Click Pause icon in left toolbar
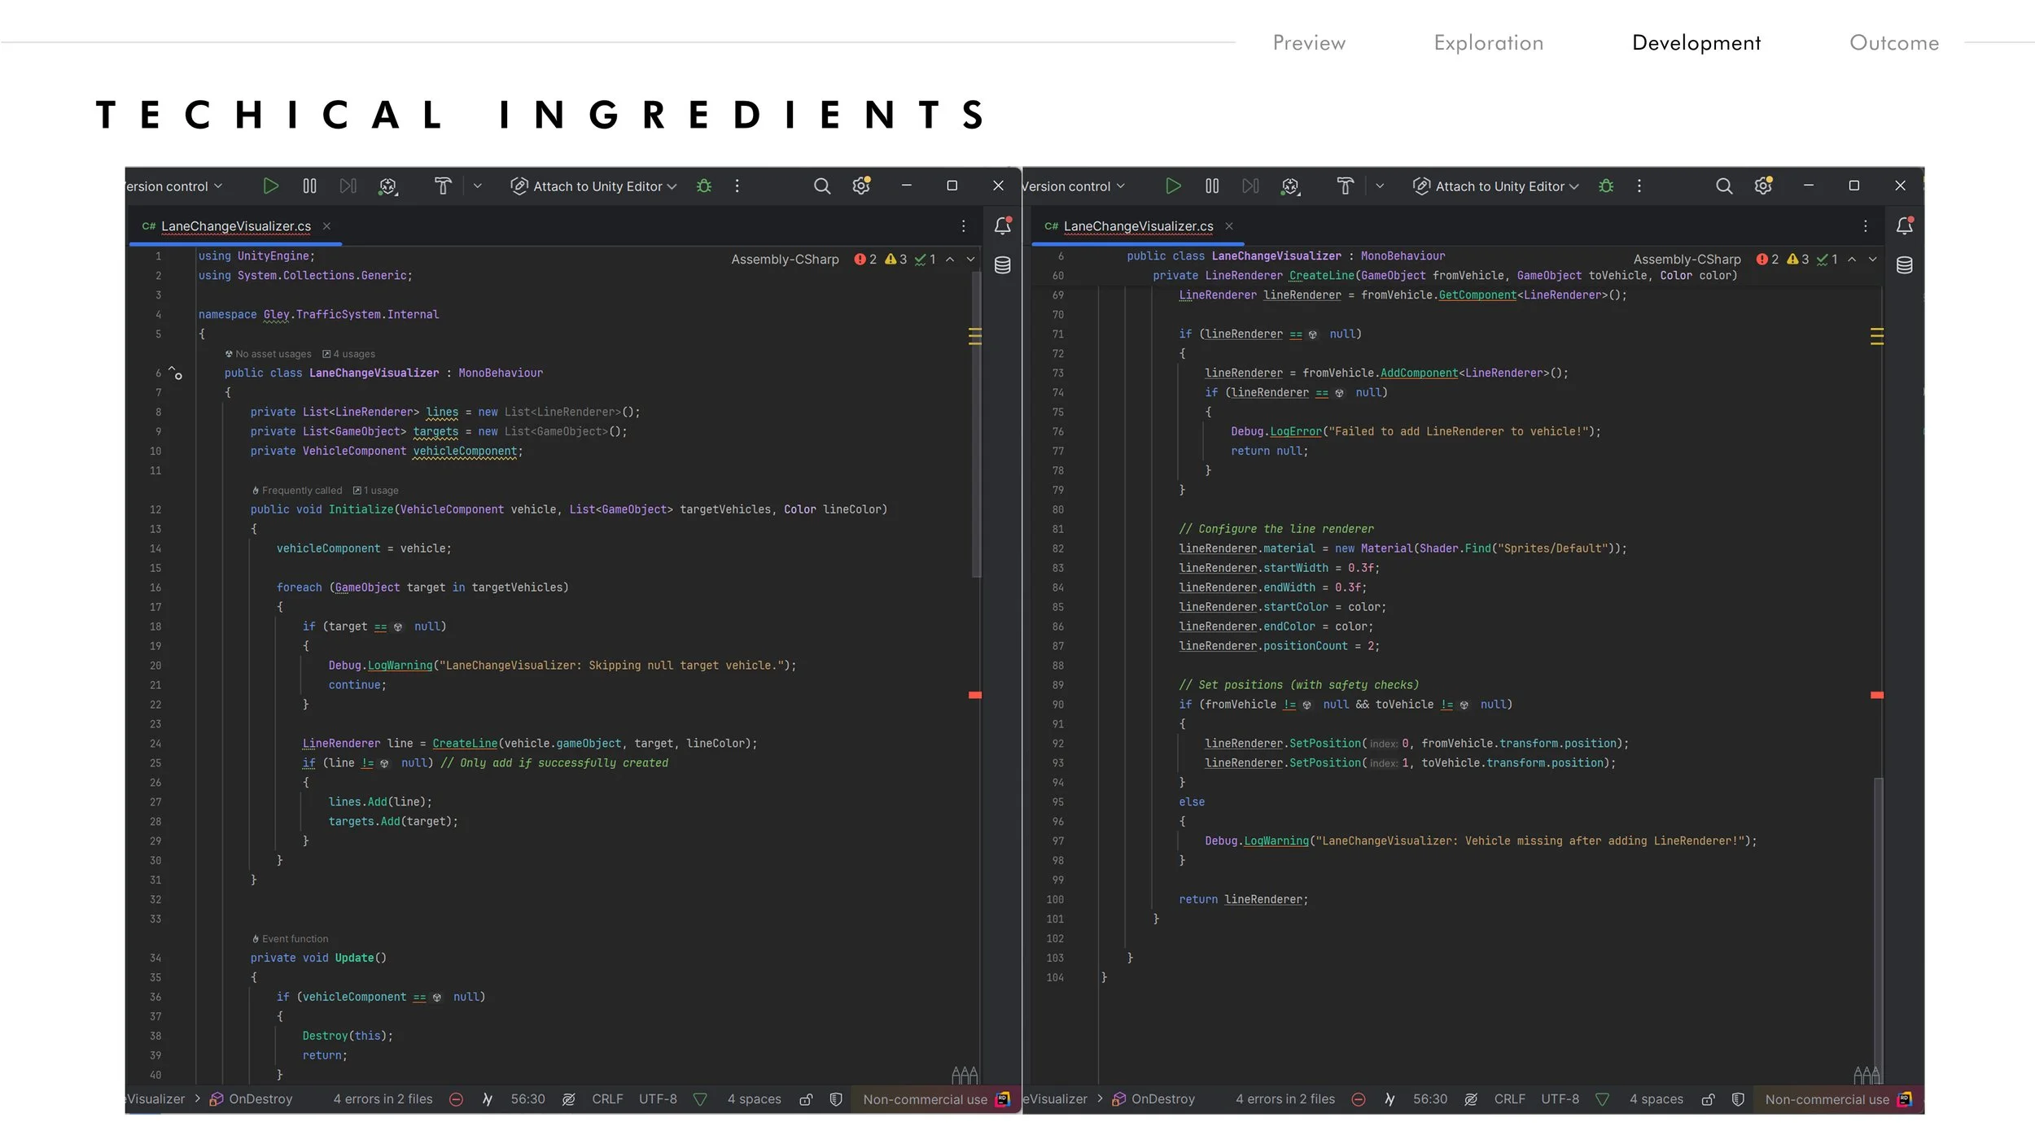2035x1144 pixels. pyautogui.click(x=309, y=186)
